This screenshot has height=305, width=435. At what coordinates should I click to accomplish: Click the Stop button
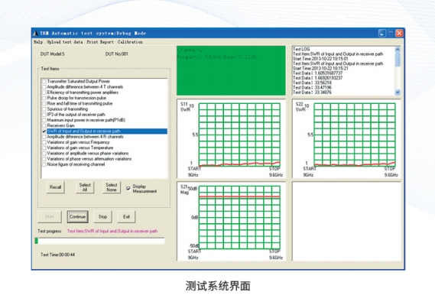(102, 217)
